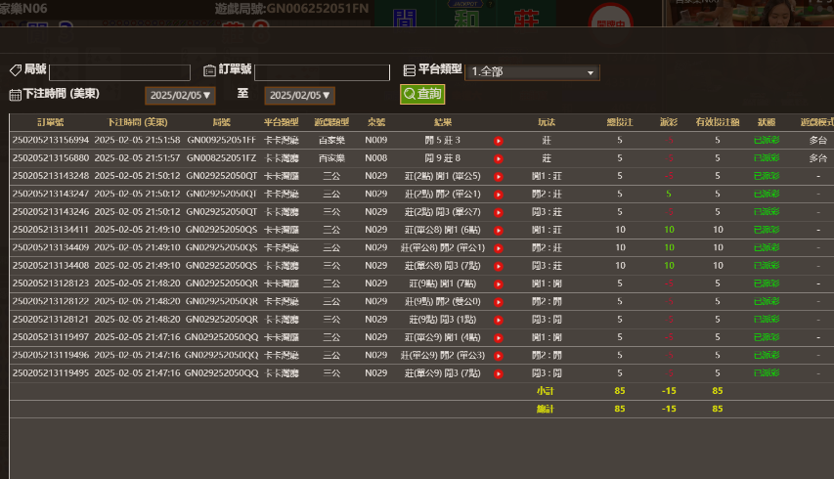Click play icon for order 250205213134408

(499, 266)
